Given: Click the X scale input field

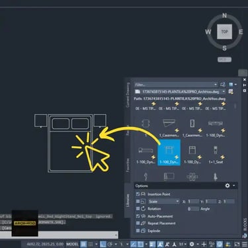Looking at the screenshot, I should (193, 202).
